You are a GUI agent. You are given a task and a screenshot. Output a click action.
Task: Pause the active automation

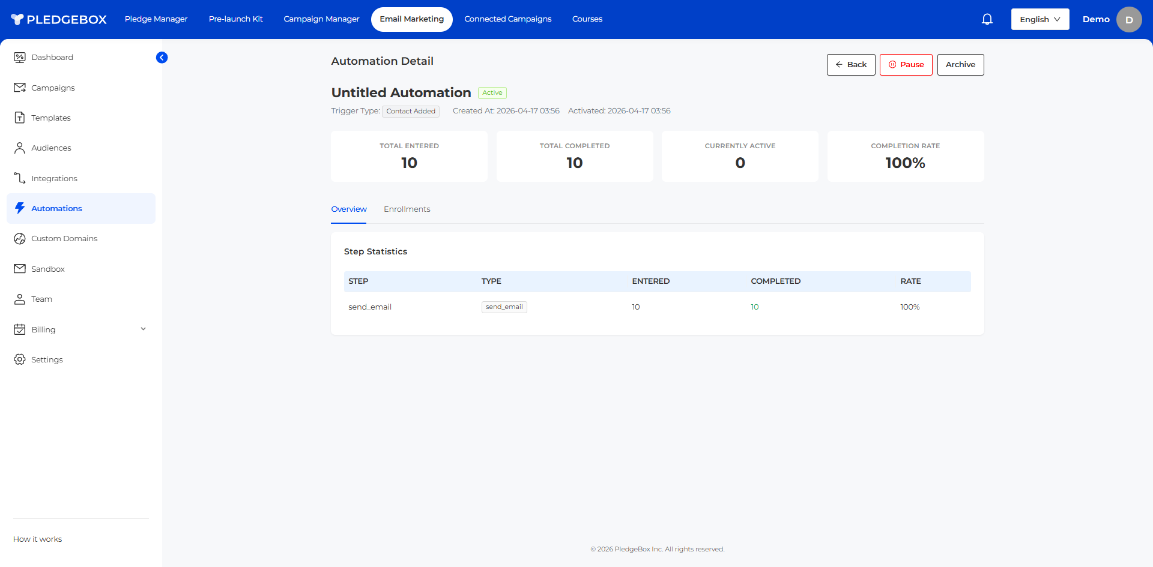(x=906, y=65)
